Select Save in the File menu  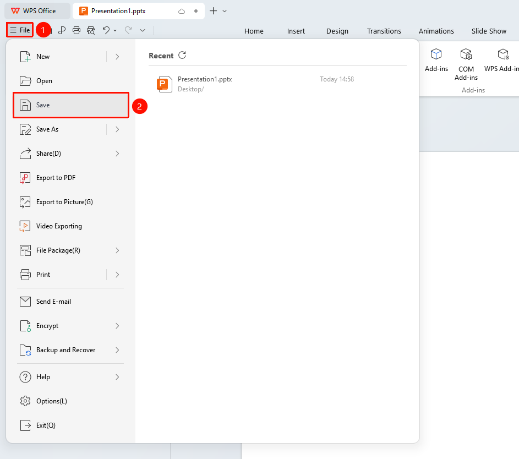click(70, 105)
